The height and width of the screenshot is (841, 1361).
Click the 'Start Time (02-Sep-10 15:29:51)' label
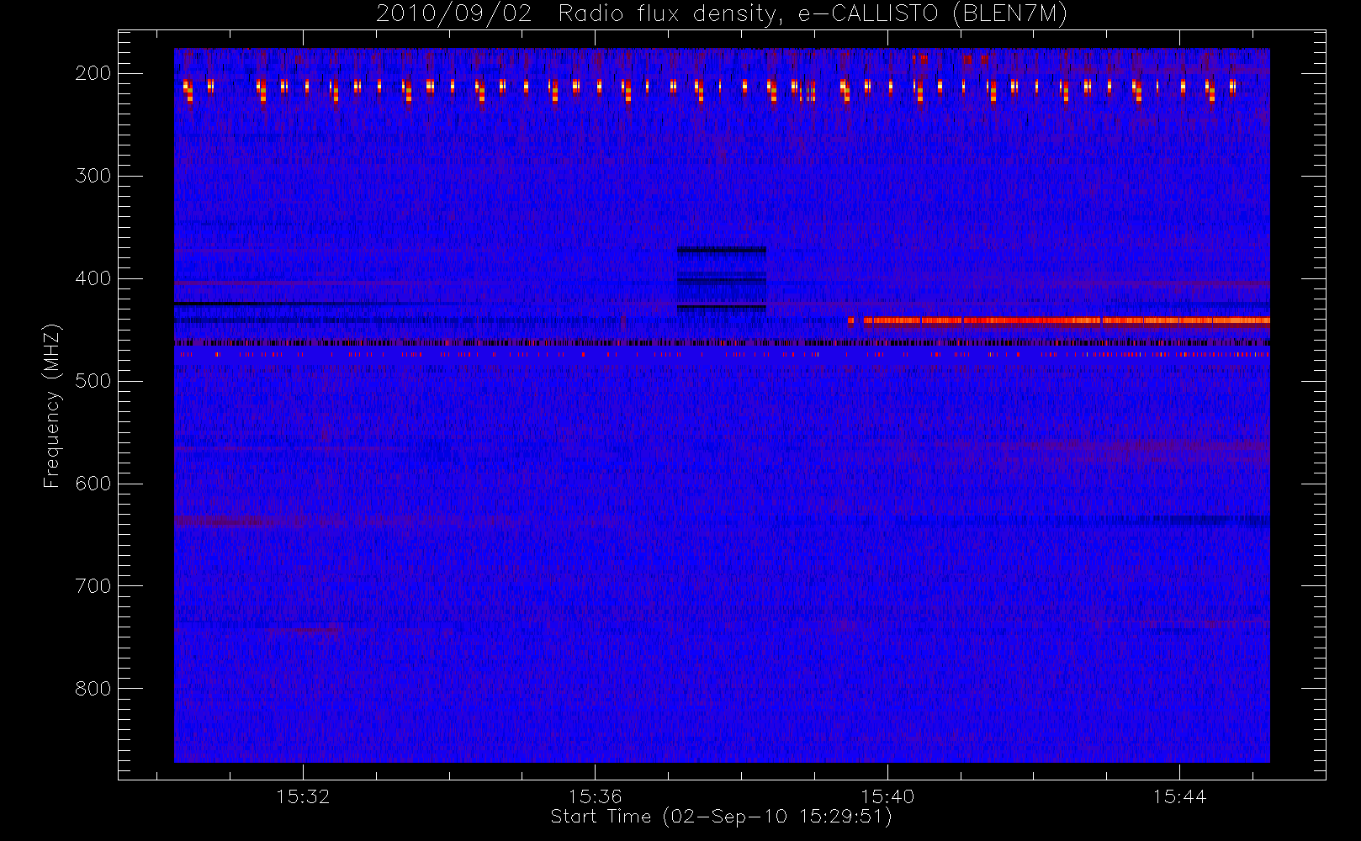coord(721,817)
